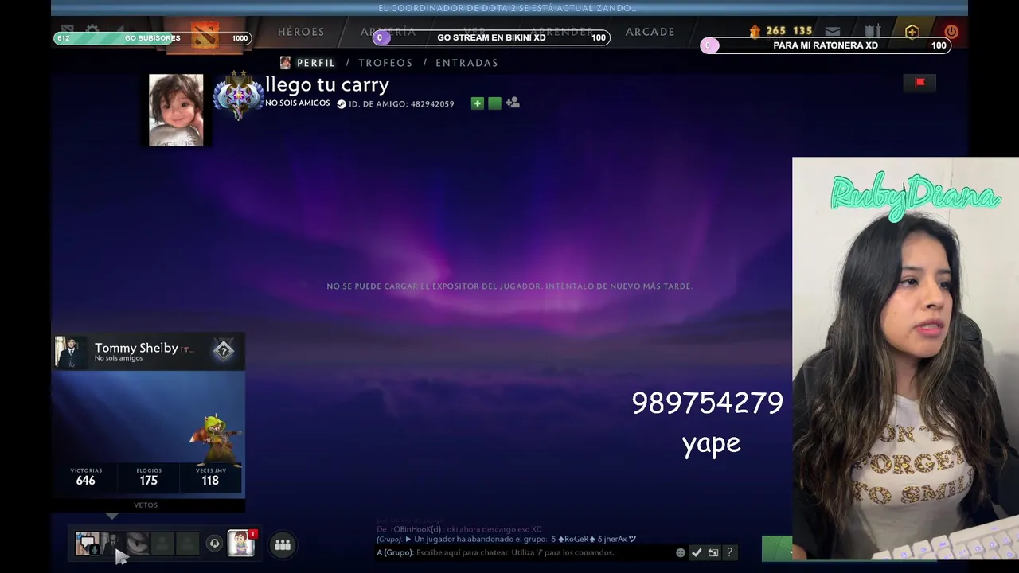Open the armory icon beside mail

tap(873, 32)
